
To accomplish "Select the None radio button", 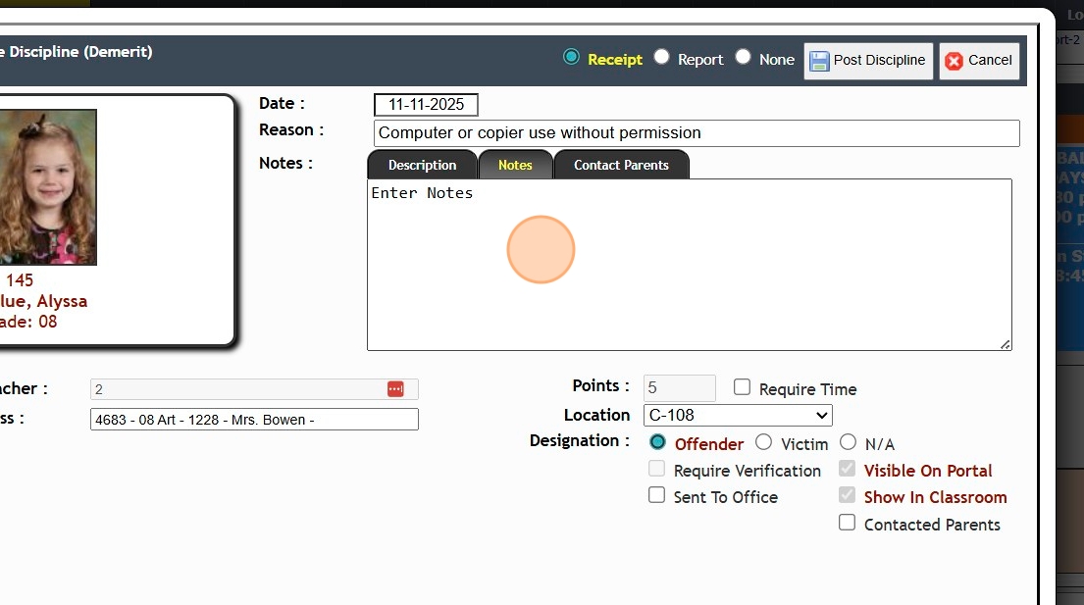I will 744,57.
